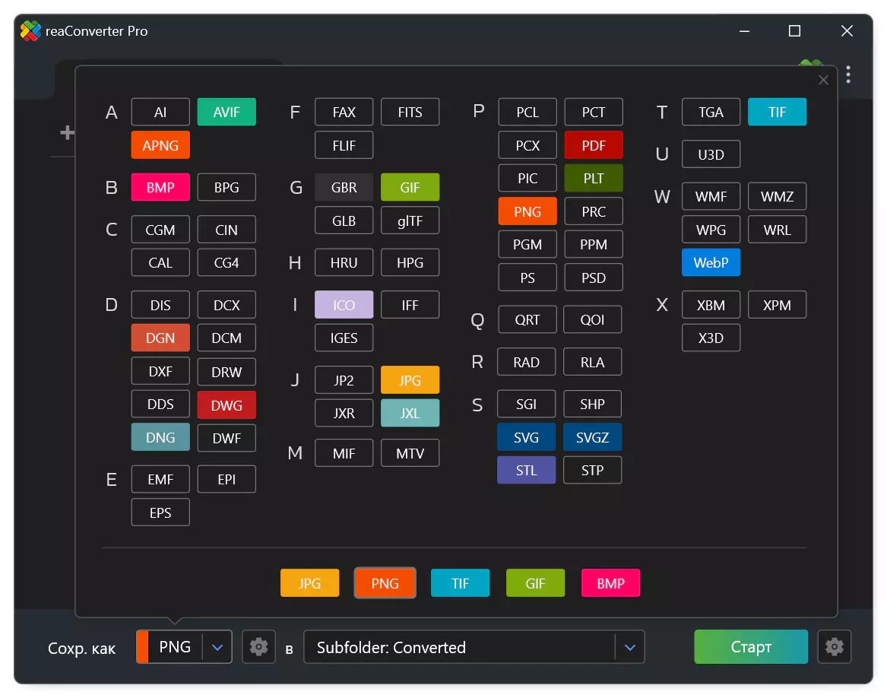This screenshot has height=698, width=887.
Task: Choose the SVGZ format
Action: pos(592,438)
